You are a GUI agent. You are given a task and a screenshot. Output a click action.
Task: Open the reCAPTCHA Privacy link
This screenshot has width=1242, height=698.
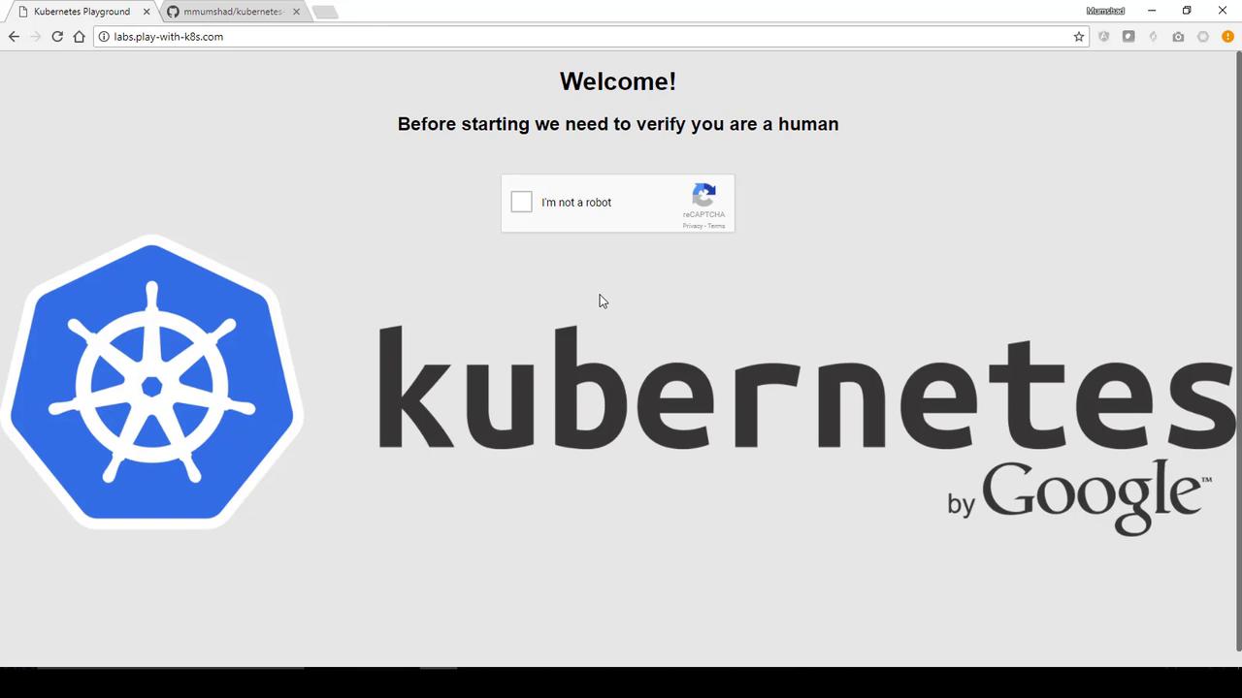point(692,226)
